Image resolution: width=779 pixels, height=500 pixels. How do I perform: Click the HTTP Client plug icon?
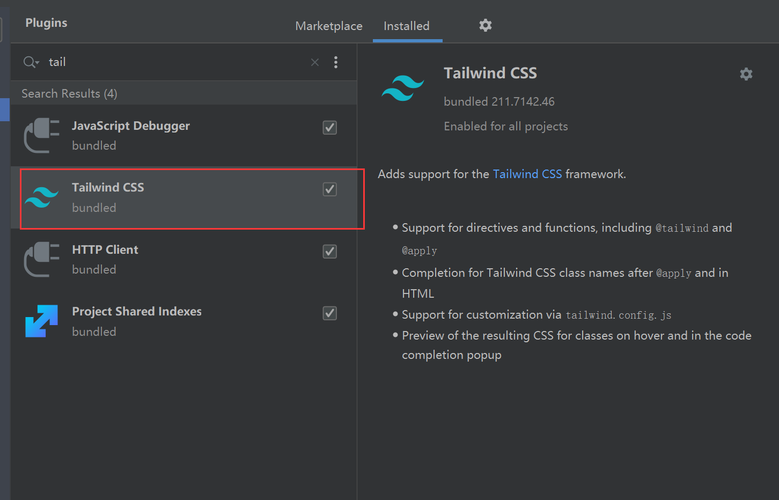[x=41, y=259]
